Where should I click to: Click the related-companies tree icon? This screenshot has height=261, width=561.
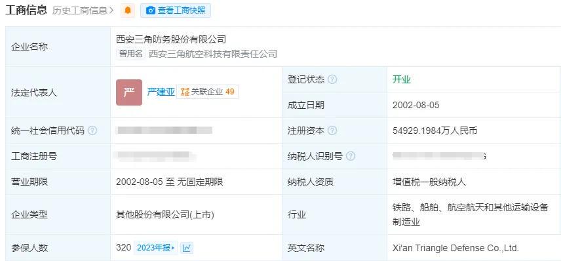(185, 92)
